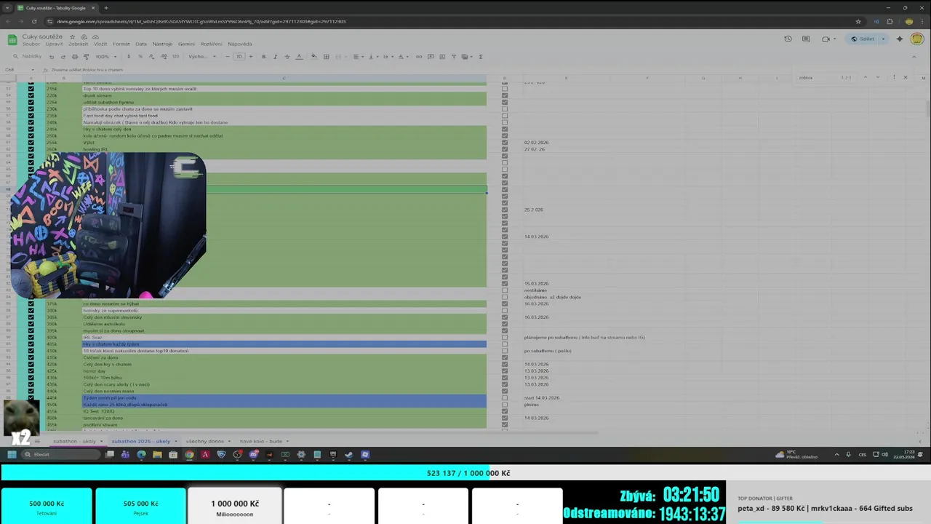Apply percent format icon
The image size is (931, 524).
click(140, 57)
